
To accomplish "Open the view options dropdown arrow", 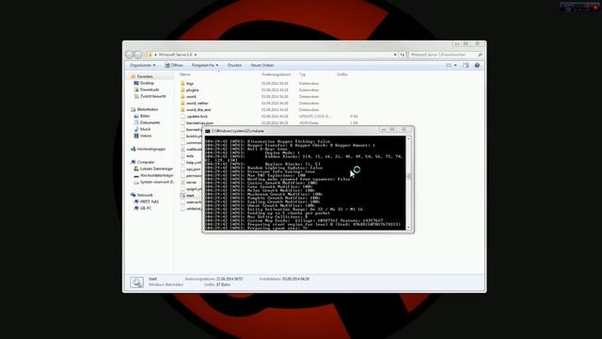I will click(x=455, y=65).
